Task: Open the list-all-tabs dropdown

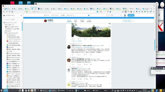Action: coord(154,8)
